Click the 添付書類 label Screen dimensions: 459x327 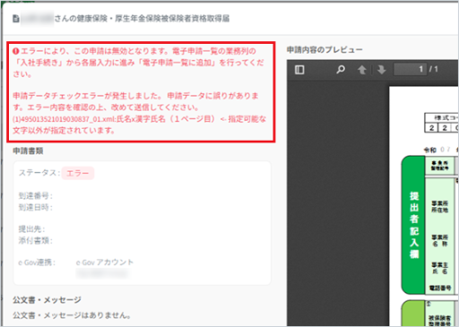point(36,240)
